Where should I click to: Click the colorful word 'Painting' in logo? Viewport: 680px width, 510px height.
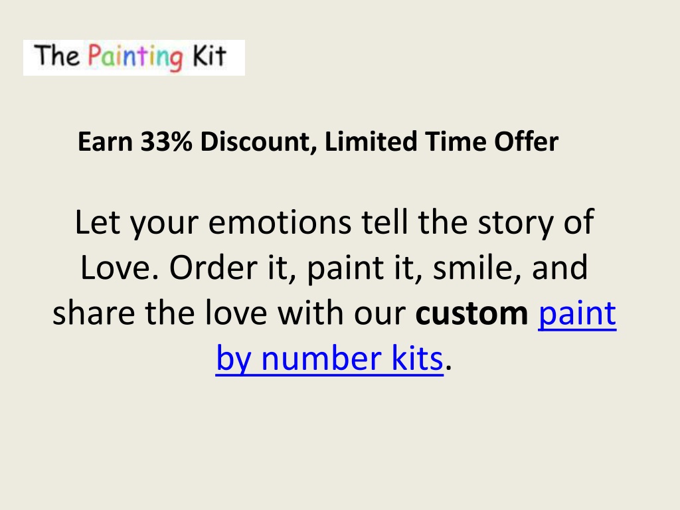[135, 57]
